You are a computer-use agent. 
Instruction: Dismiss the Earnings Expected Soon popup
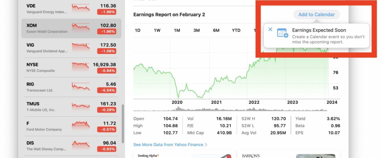(270, 29)
